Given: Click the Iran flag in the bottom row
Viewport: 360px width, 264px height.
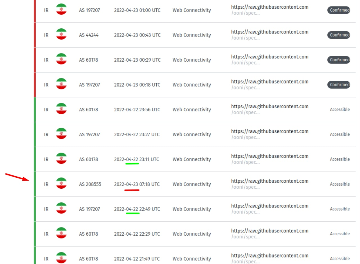Looking at the screenshot, I should (x=61, y=258).
